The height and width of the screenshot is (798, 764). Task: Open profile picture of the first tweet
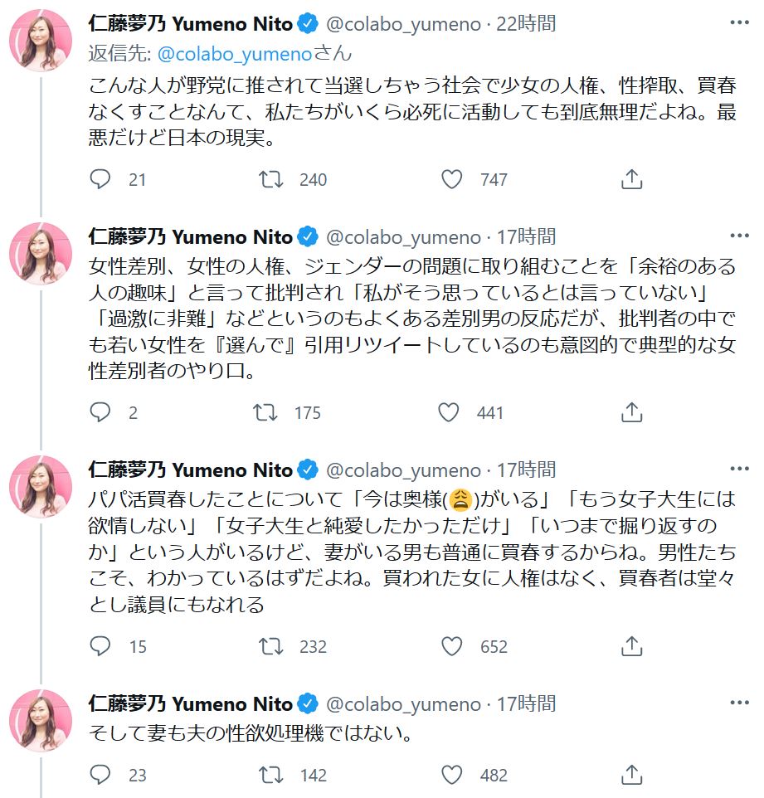(40, 41)
